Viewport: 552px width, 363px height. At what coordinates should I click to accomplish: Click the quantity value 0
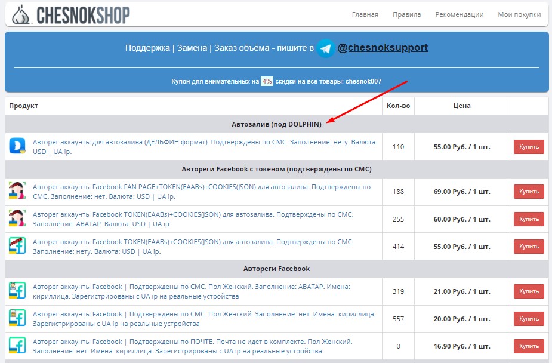(398, 346)
